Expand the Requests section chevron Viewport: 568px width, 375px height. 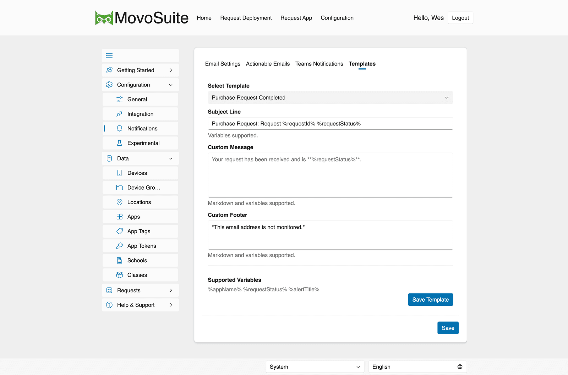[171, 290]
